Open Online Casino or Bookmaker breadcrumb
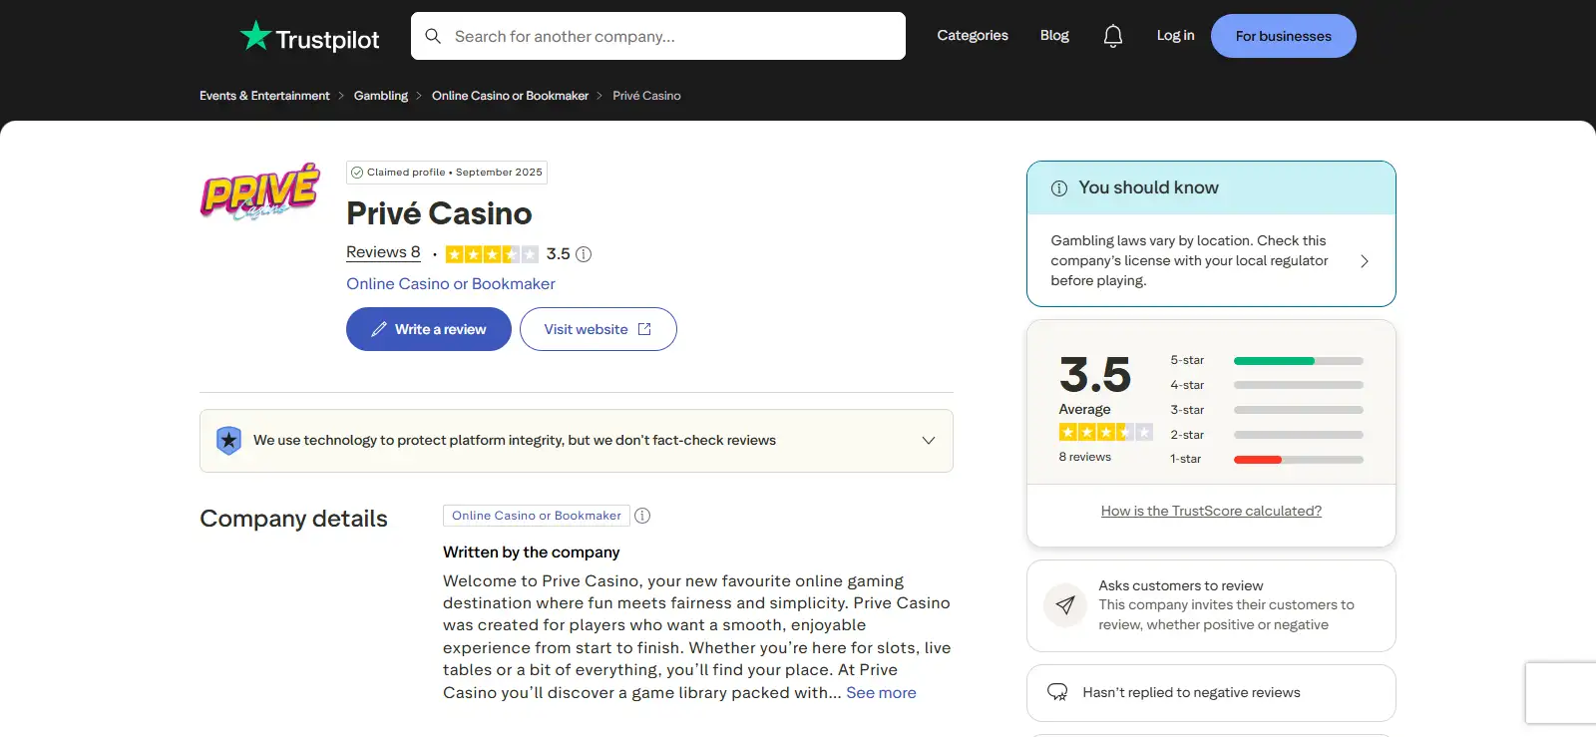Viewport: 1596px width, 737px height. (510, 96)
